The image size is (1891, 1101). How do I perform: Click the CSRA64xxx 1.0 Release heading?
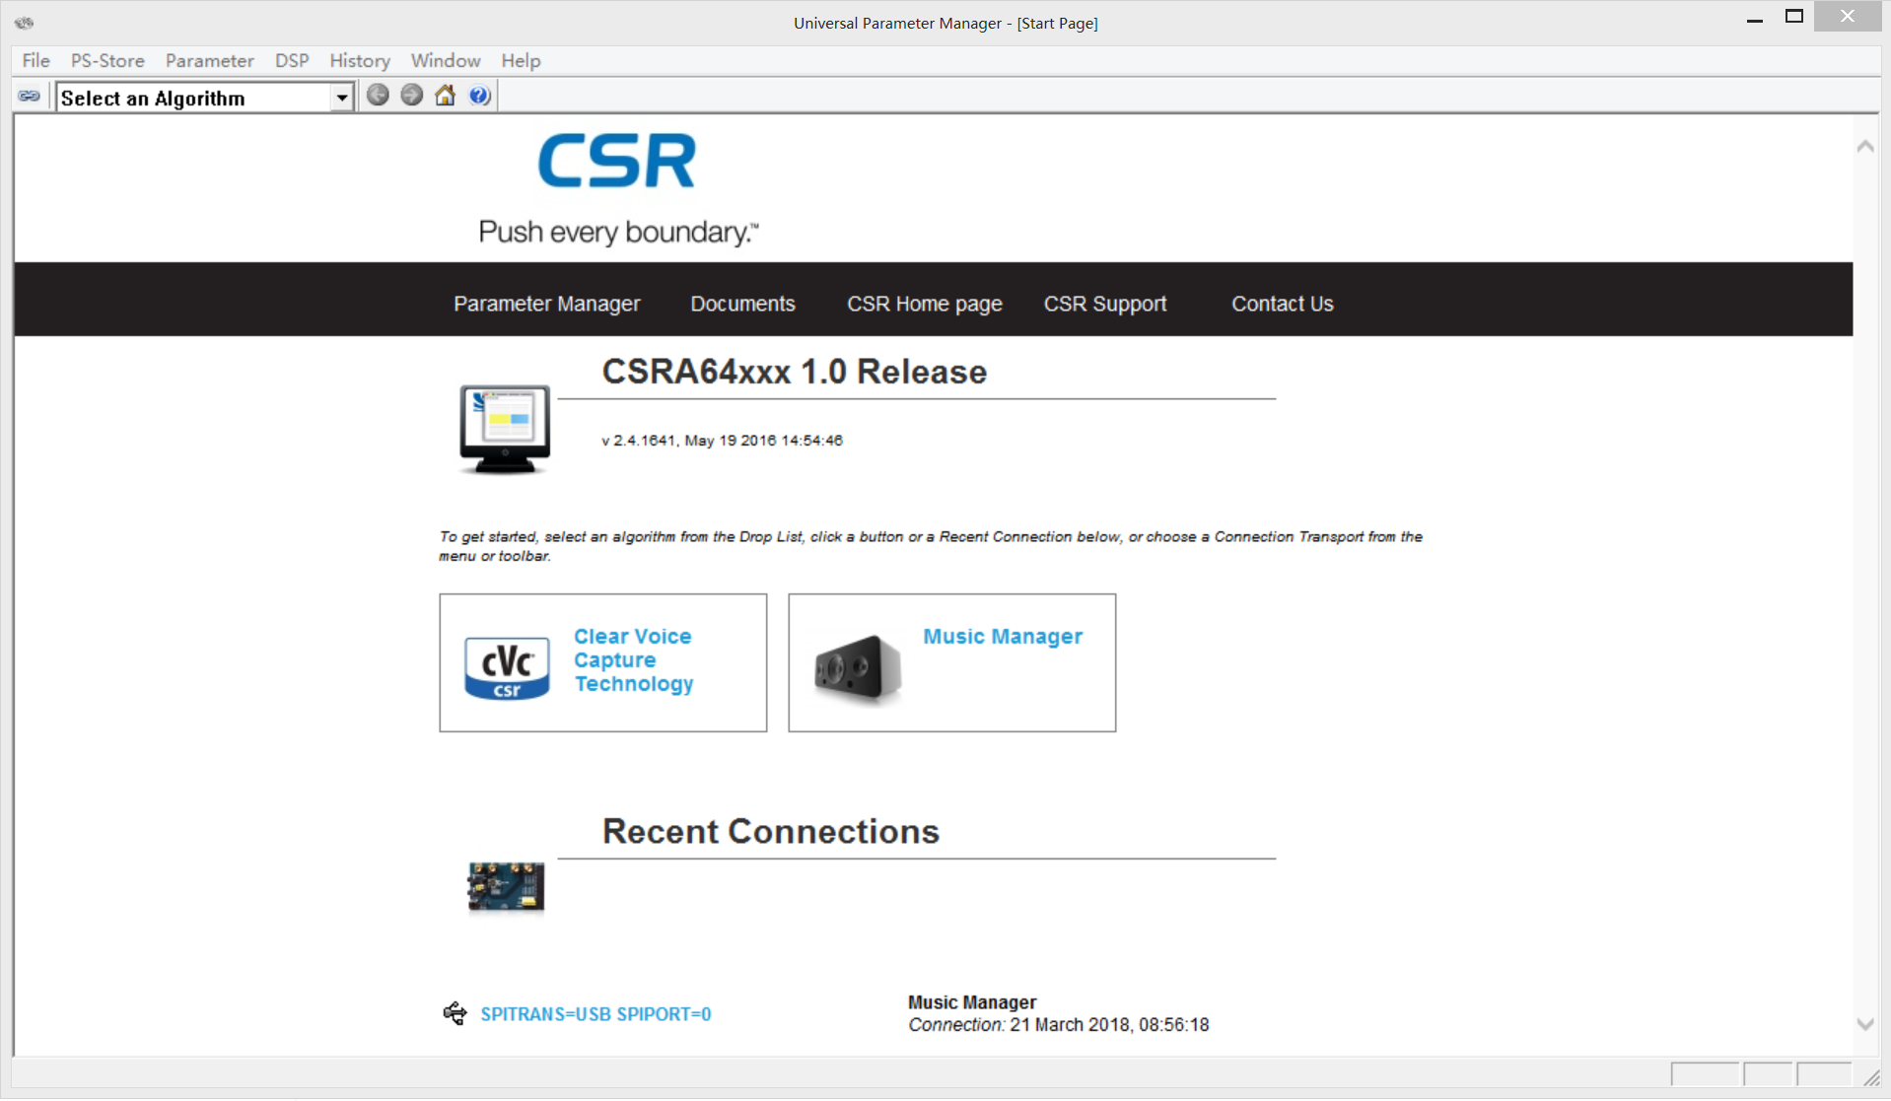tap(795, 372)
